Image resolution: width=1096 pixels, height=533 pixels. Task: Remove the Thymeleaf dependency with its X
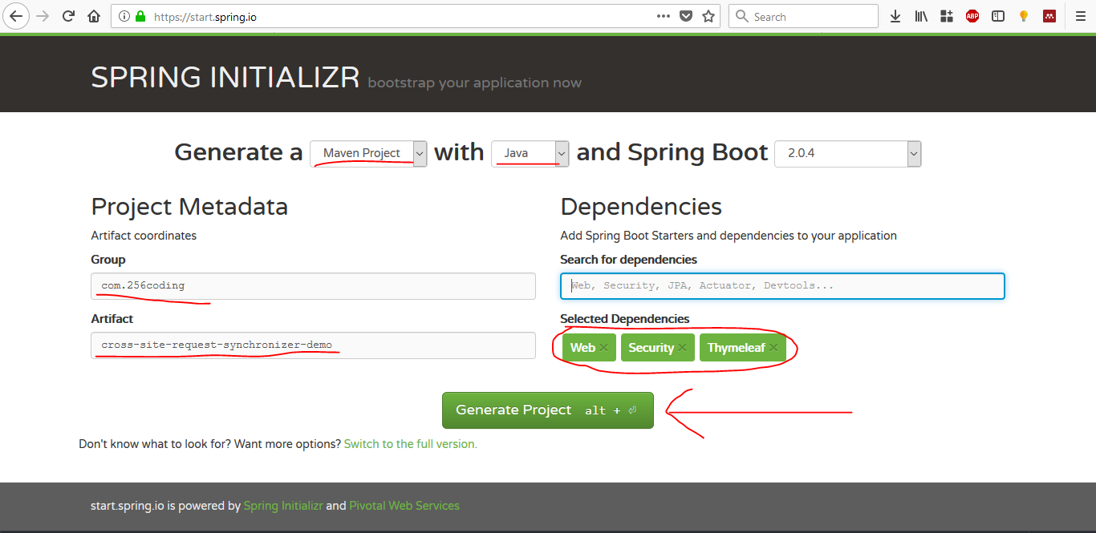click(773, 348)
